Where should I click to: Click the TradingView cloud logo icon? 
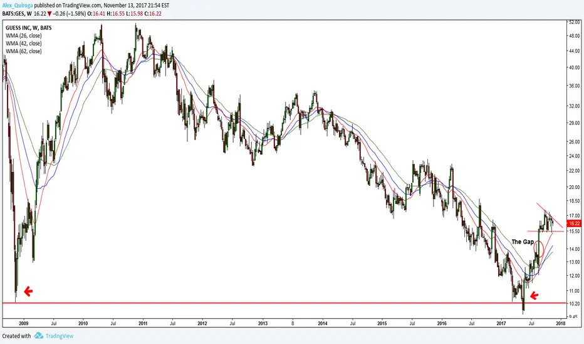[x=39, y=336]
